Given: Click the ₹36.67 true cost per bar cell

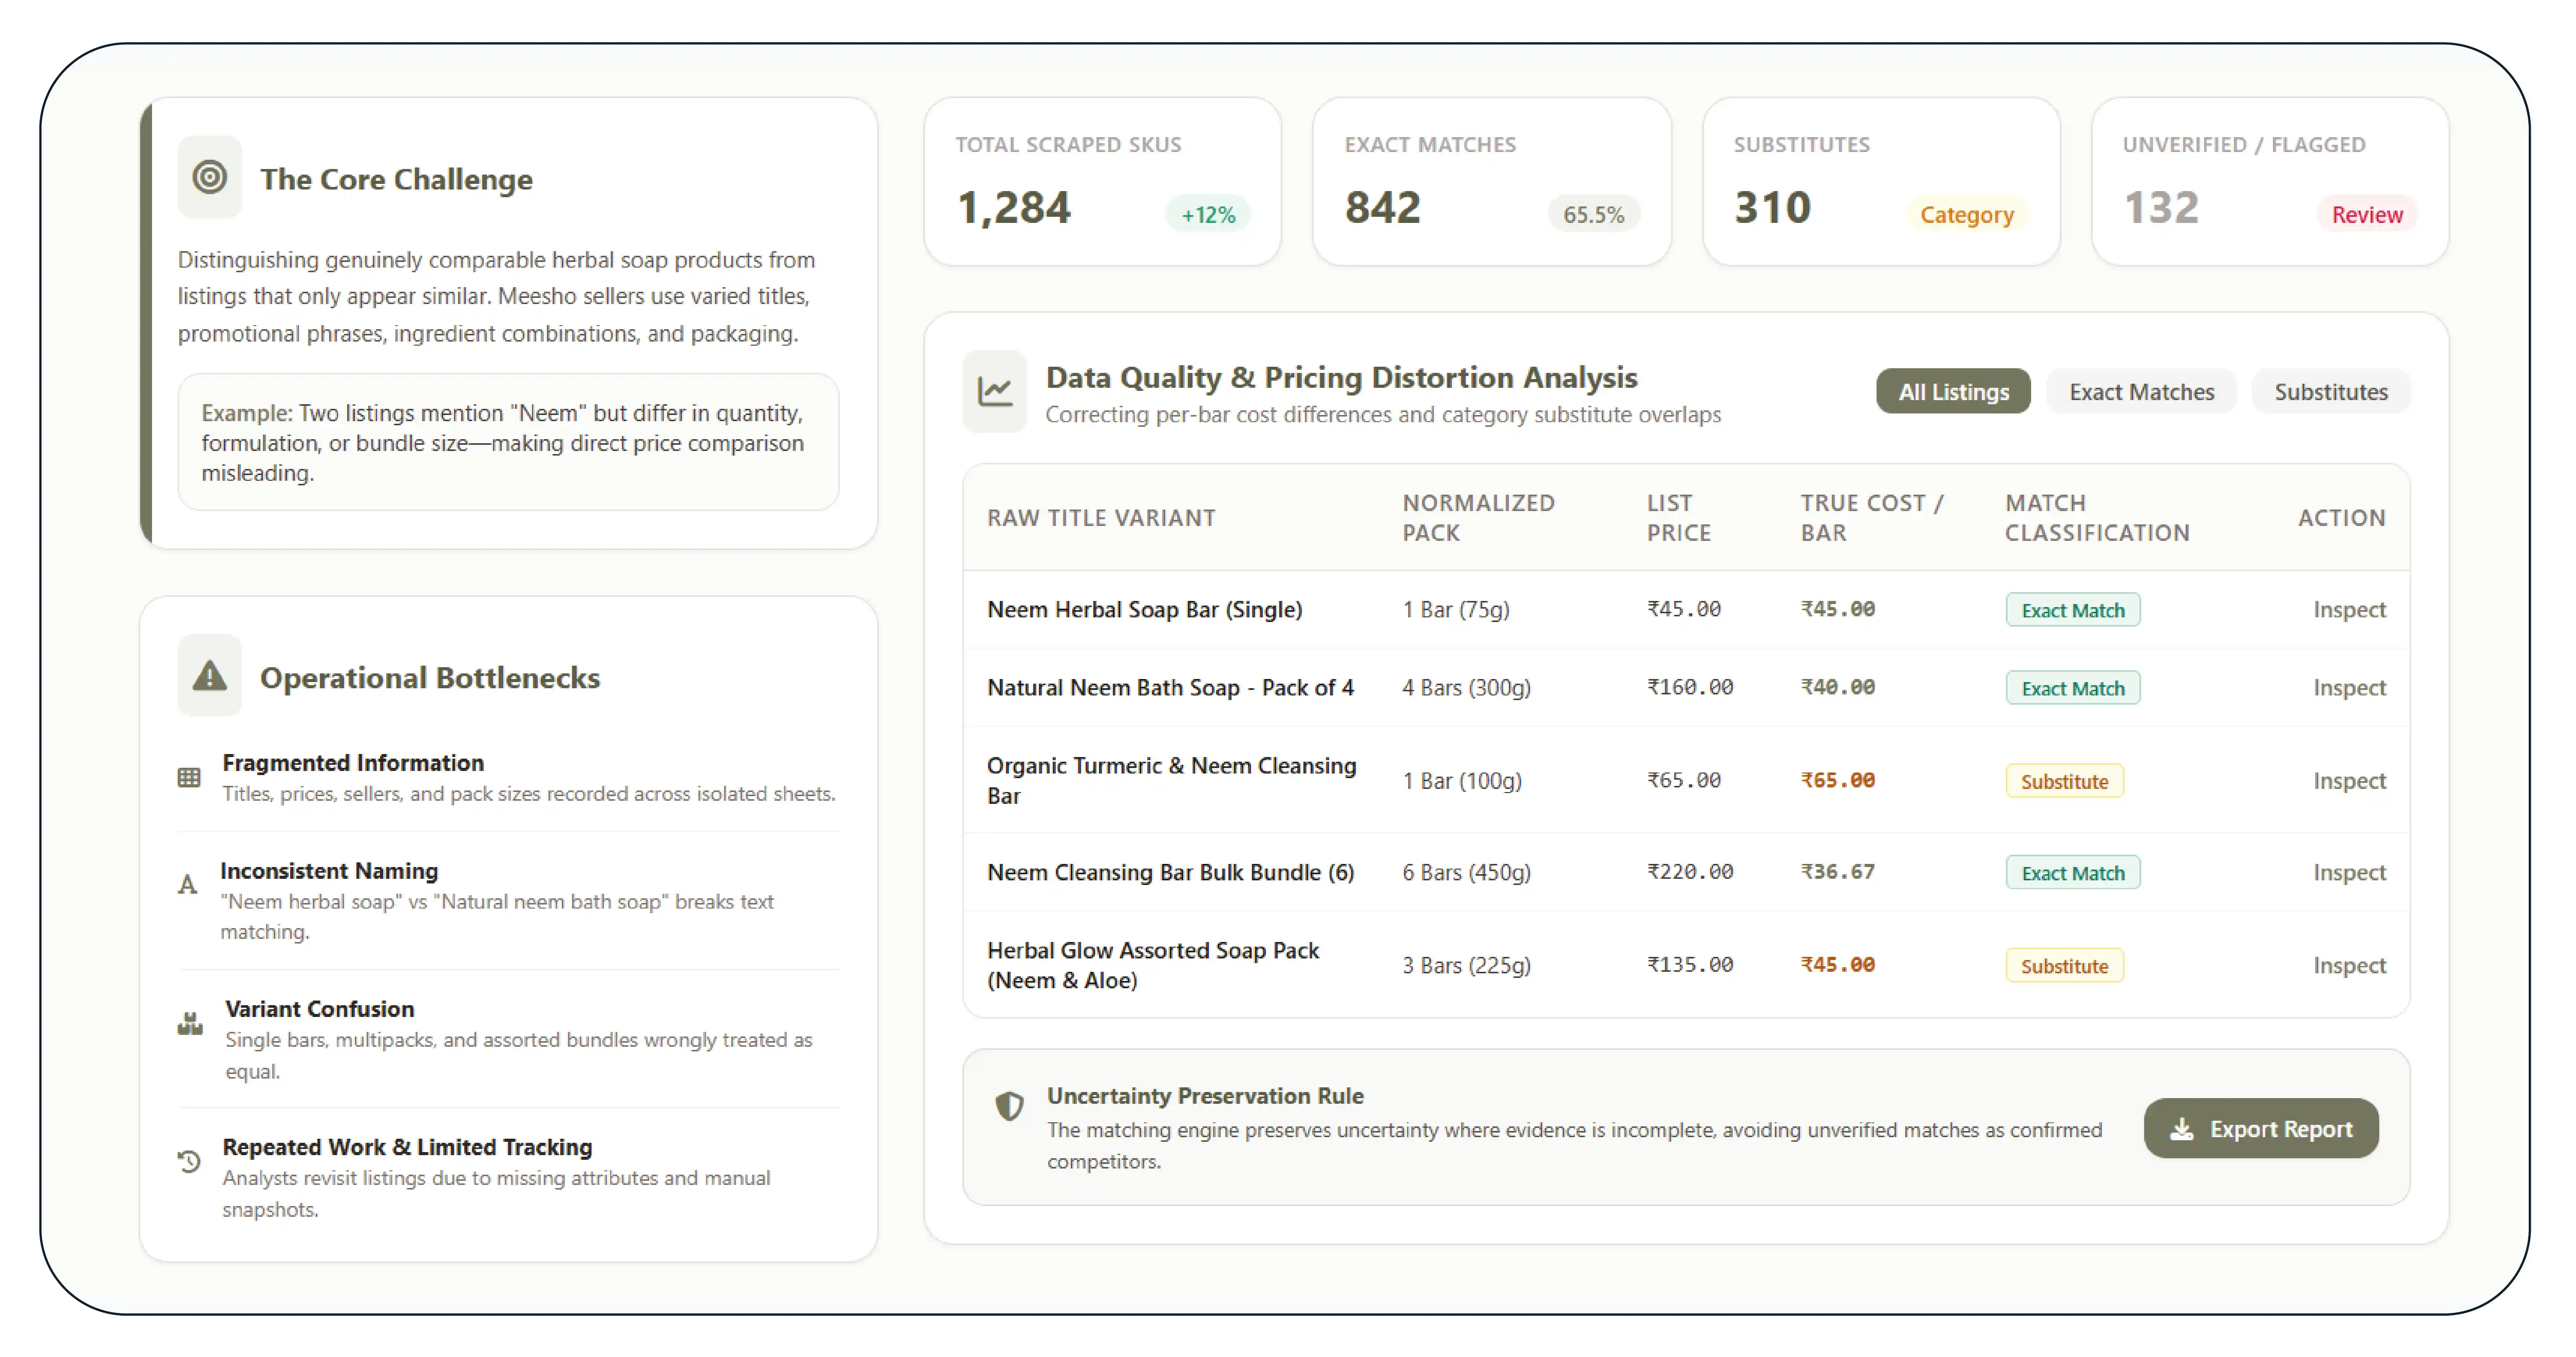Looking at the screenshot, I should tap(1838, 872).
